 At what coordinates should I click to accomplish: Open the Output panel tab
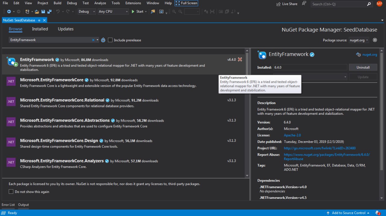24,205
